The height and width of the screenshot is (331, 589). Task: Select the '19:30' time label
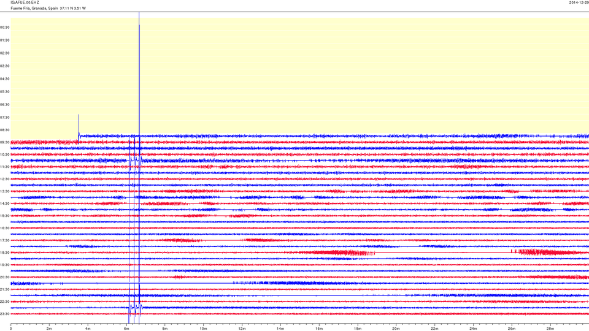(5, 265)
